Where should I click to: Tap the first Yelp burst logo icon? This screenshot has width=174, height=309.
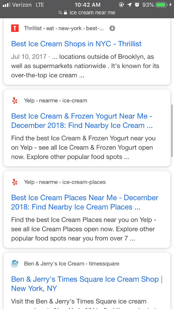[15, 101]
